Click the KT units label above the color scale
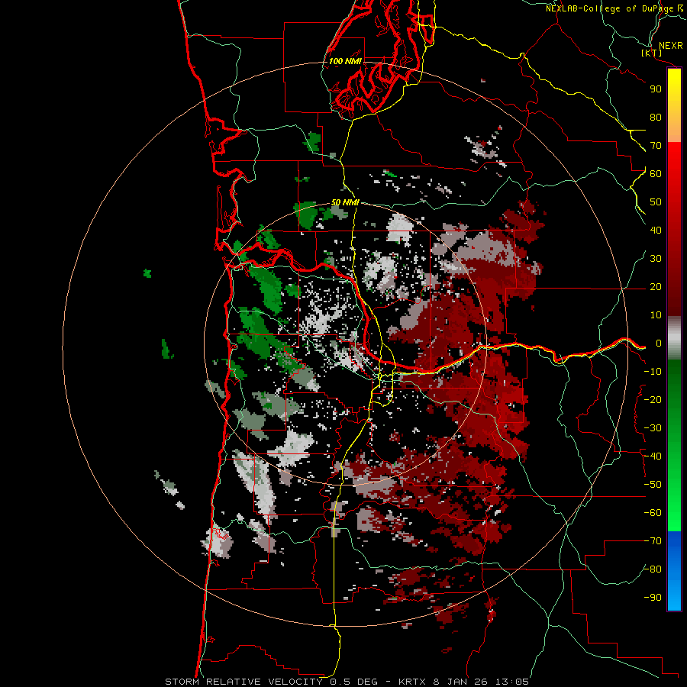 point(651,53)
